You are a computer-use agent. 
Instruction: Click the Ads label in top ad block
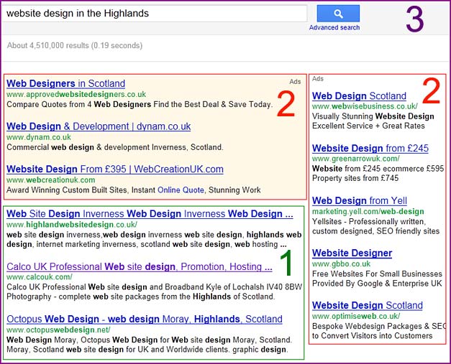pyautogui.click(x=295, y=82)
